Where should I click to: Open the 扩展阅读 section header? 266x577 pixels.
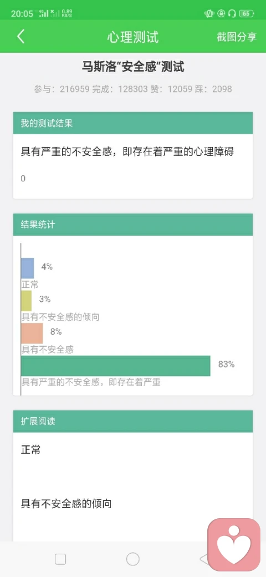[133, 421]
